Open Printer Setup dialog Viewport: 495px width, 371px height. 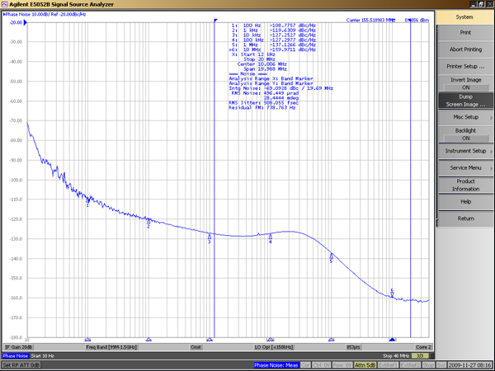click(465, 66)
